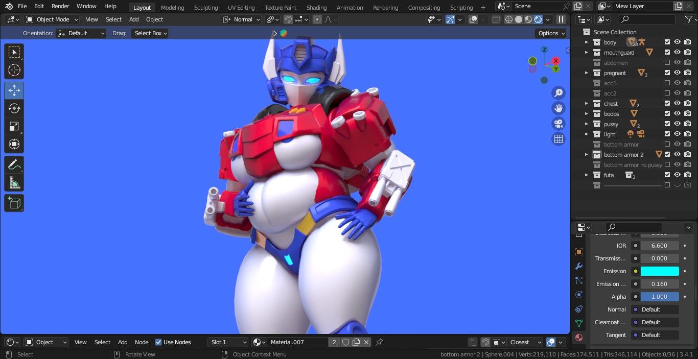Click the Emission strength 0.160 field
The height and width of the screenshot is (359, 698).
click(660, 284)
